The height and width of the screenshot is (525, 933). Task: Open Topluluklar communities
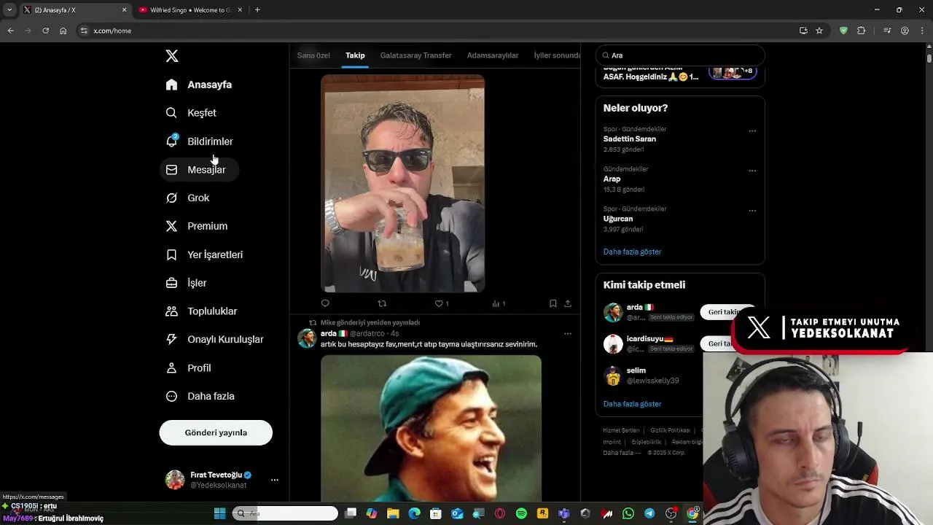(201, 311)
